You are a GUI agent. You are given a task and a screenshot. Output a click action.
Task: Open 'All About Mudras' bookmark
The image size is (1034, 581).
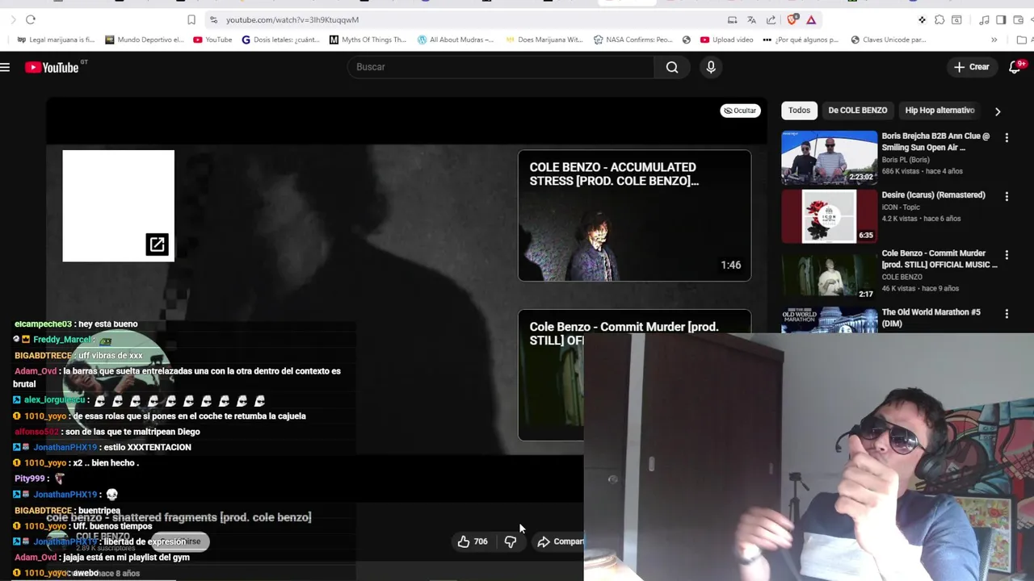pos(455,40)
